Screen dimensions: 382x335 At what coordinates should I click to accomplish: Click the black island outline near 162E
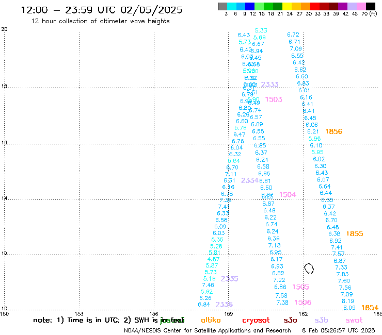click(x=309, y=268)
